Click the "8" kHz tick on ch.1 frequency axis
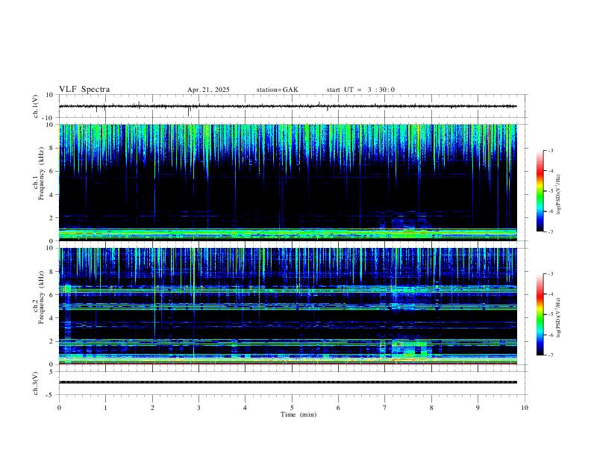591x457 pixels. [51, 148]
